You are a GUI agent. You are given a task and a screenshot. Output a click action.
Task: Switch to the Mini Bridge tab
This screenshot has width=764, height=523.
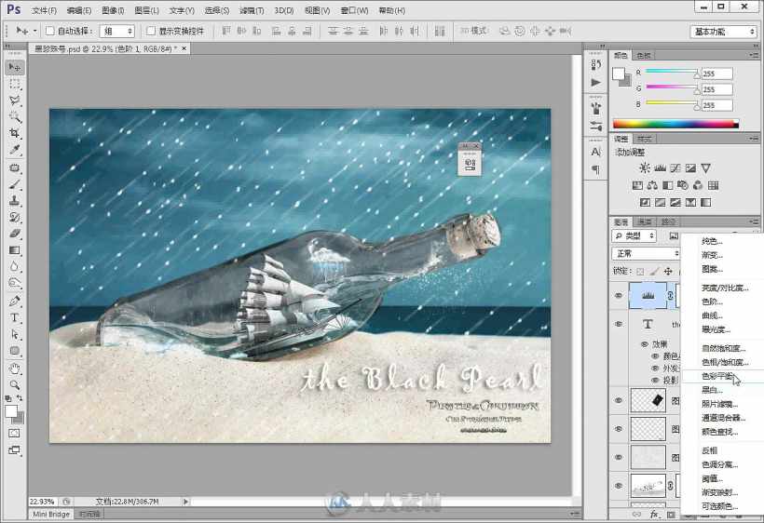click(51, 515)
